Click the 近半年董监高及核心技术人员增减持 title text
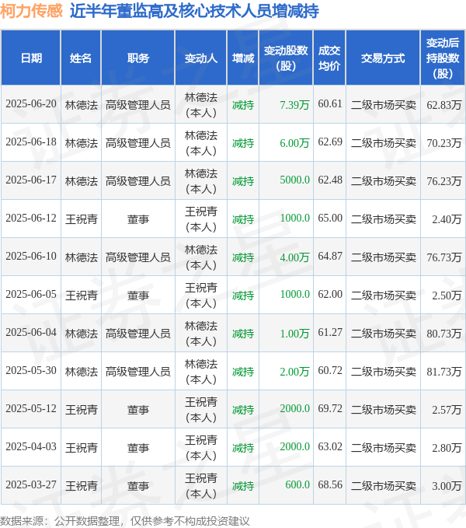The width and height of the screenshot is (466, 528). coord(194,11)
